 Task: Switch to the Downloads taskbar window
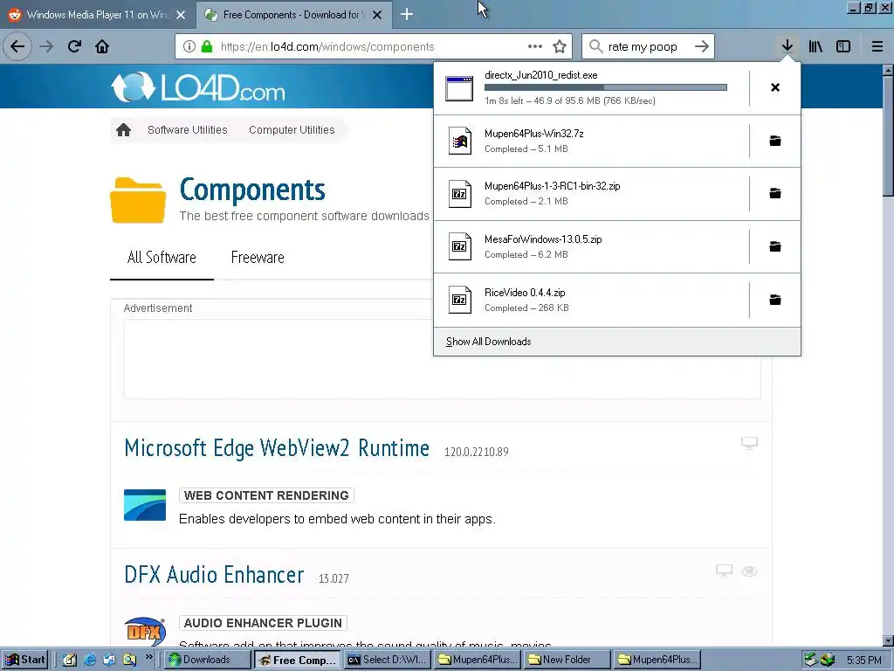coord(207,660)
